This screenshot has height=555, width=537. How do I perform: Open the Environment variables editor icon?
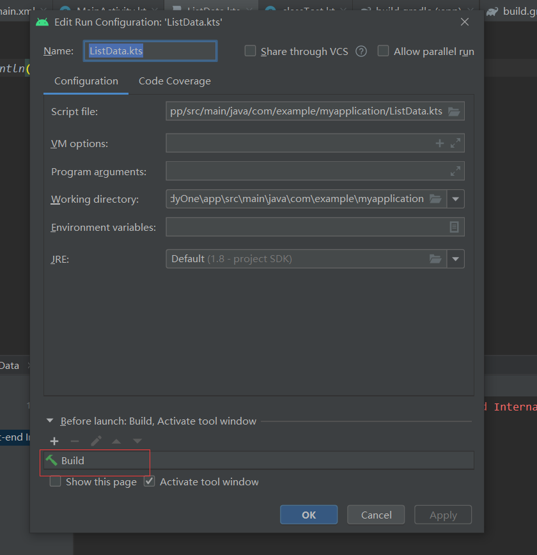[455, 226]
